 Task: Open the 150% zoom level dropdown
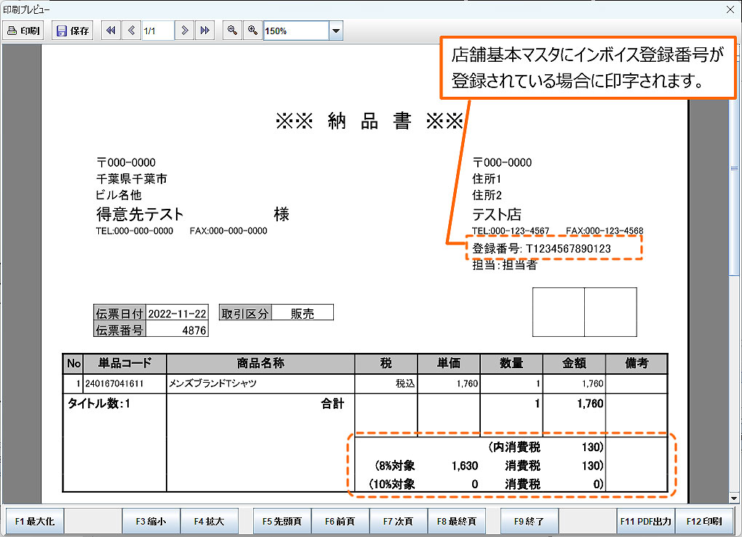click(x=335, y=31)
